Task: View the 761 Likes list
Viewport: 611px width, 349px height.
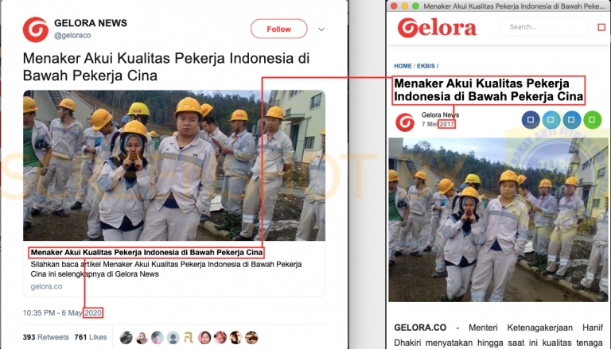Action: click(91, 337)
